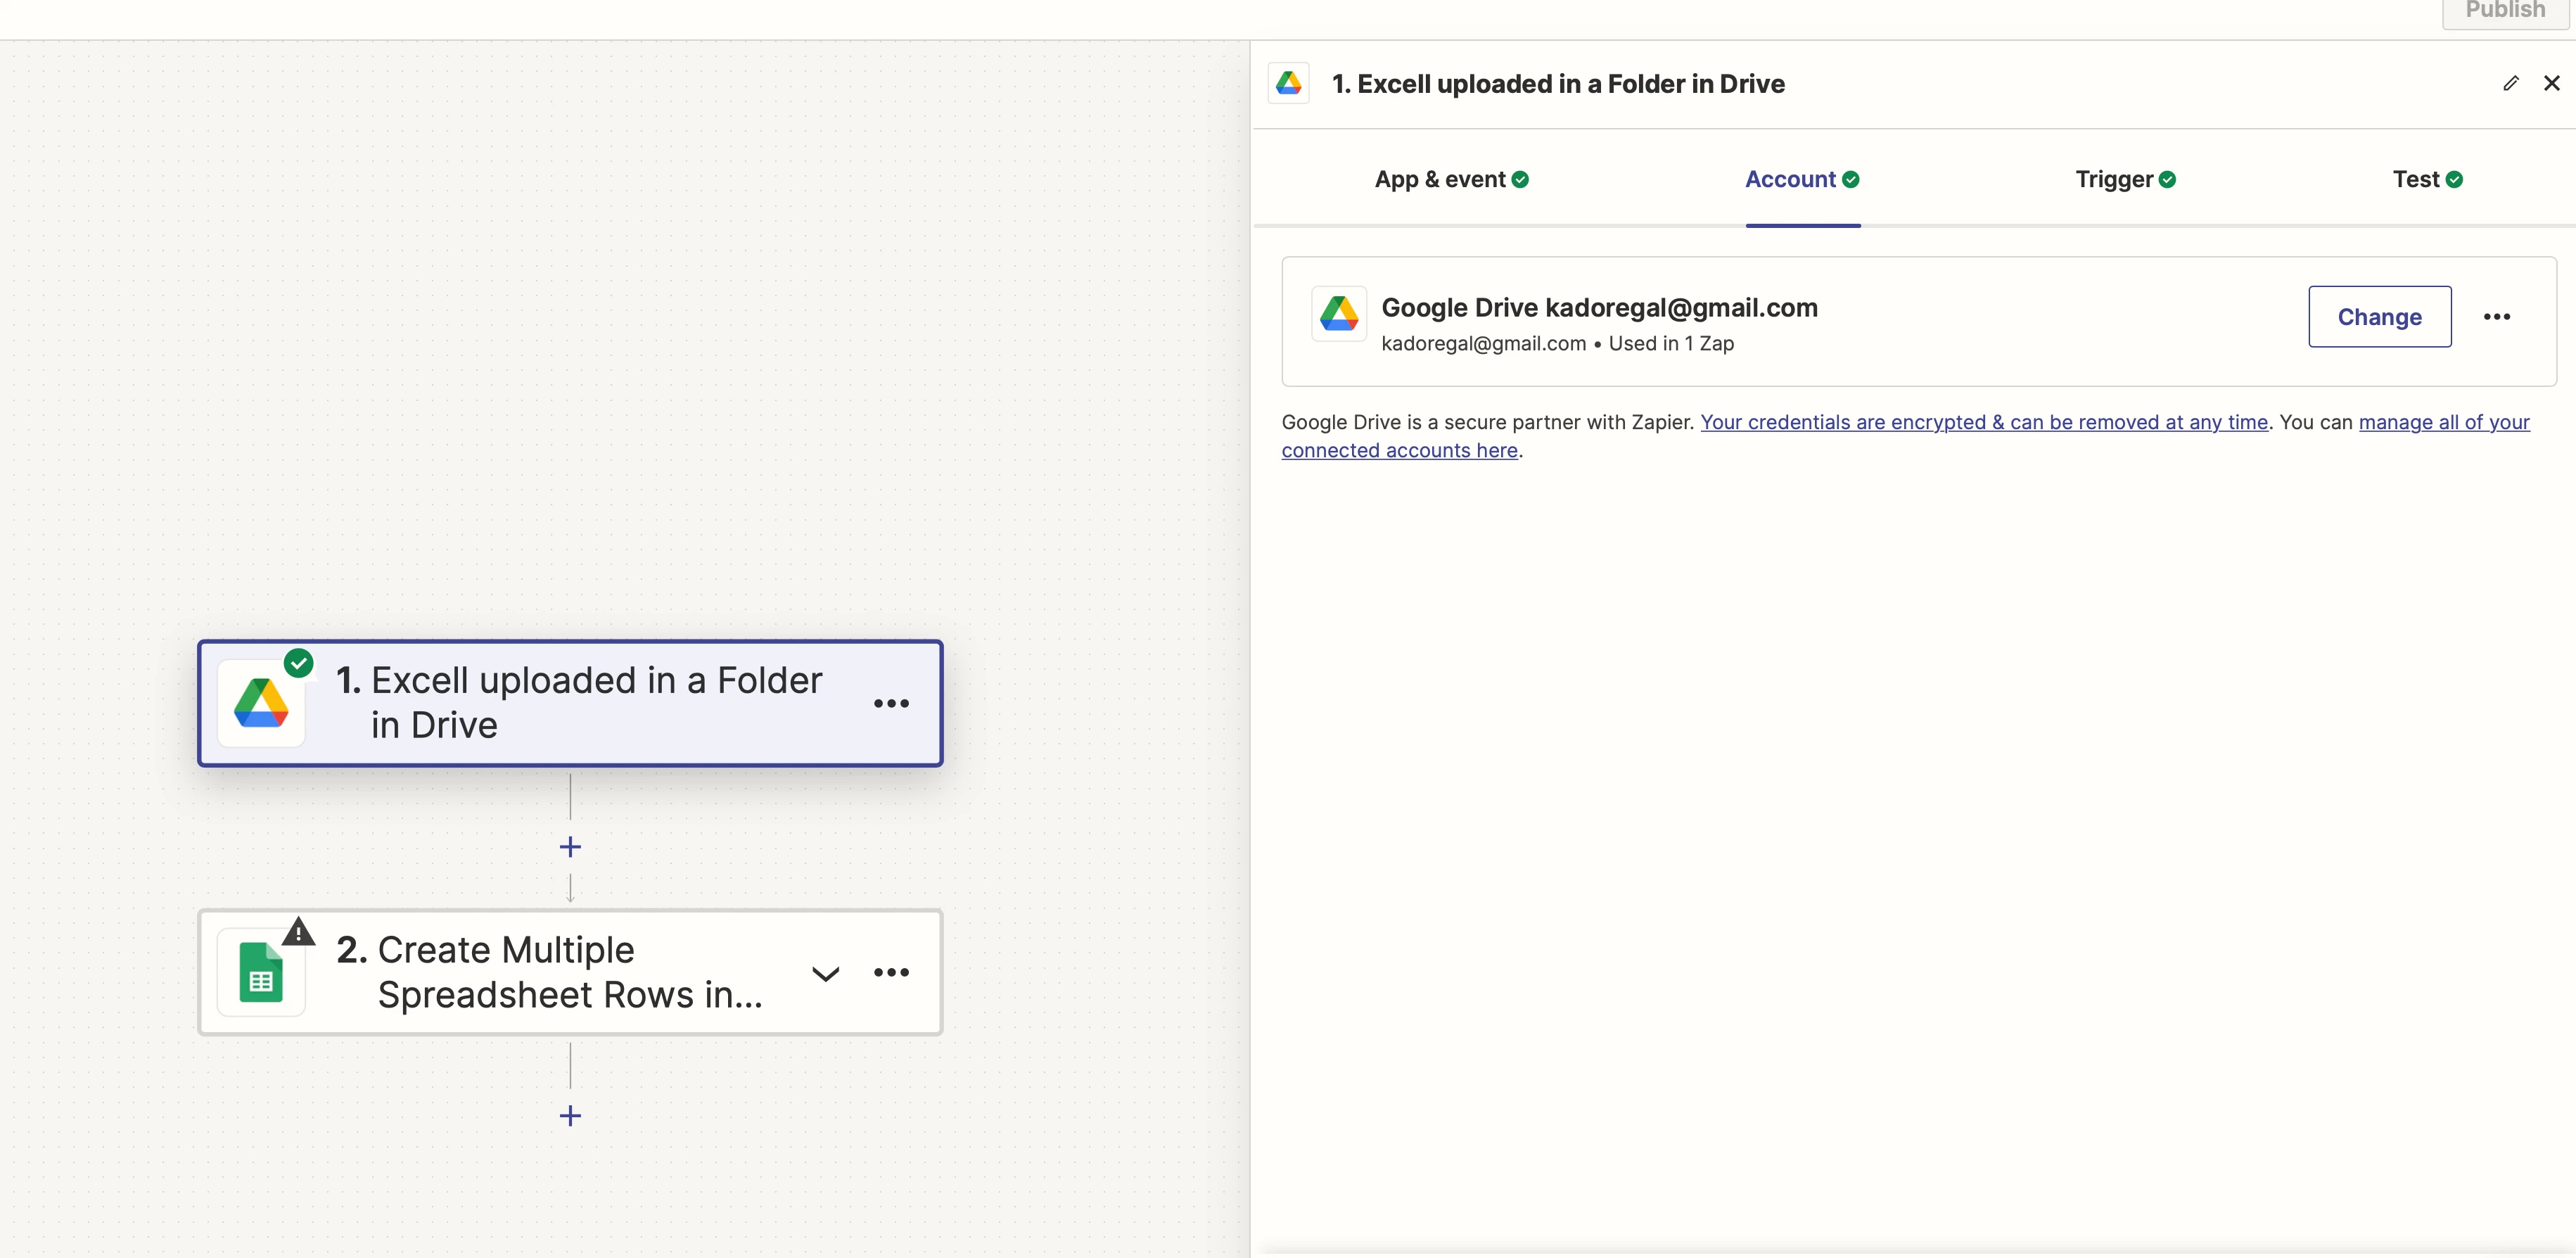This screenshot has height=1258, width=2576.
Task: Open three-dot menu on step 2 card
Action: 891,972
